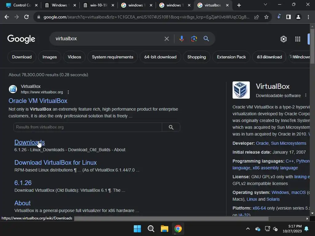Screen dimensions: 315x236
Task: Open the notifications bell
Action: click(x=307, y=229)
